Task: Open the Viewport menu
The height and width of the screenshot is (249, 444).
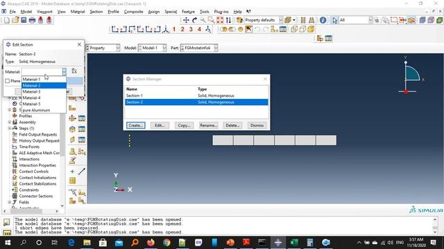Action: [x=44, y=12]
